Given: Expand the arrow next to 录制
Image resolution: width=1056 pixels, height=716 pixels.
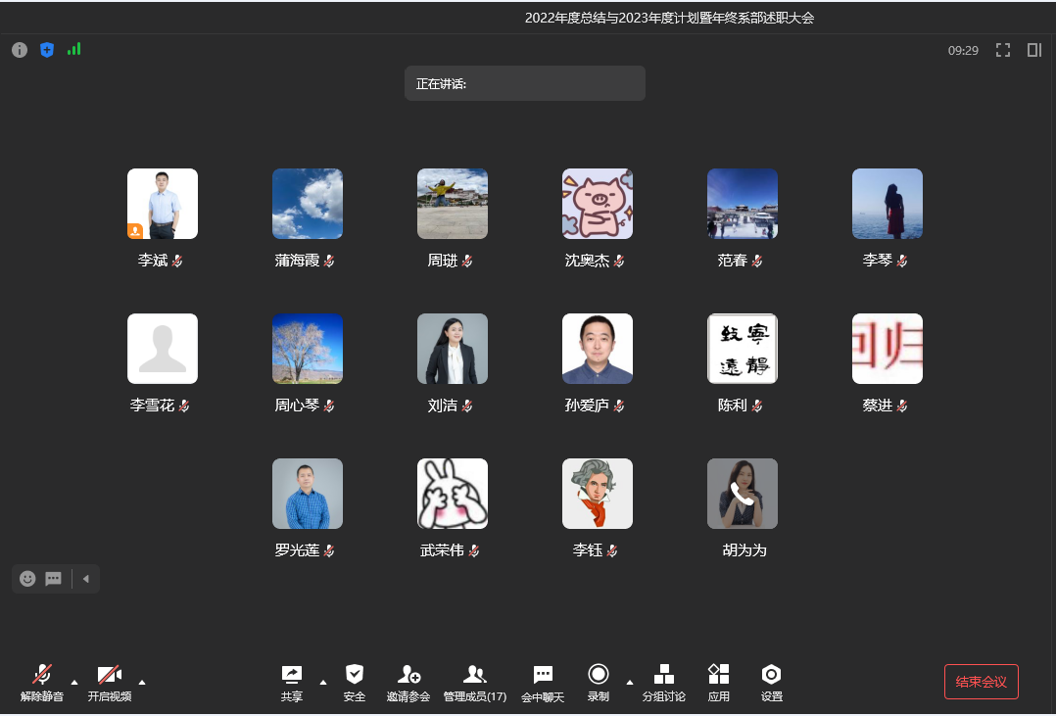Looking at the screenshot, I should pyautogui.click(x=630, y=682).
